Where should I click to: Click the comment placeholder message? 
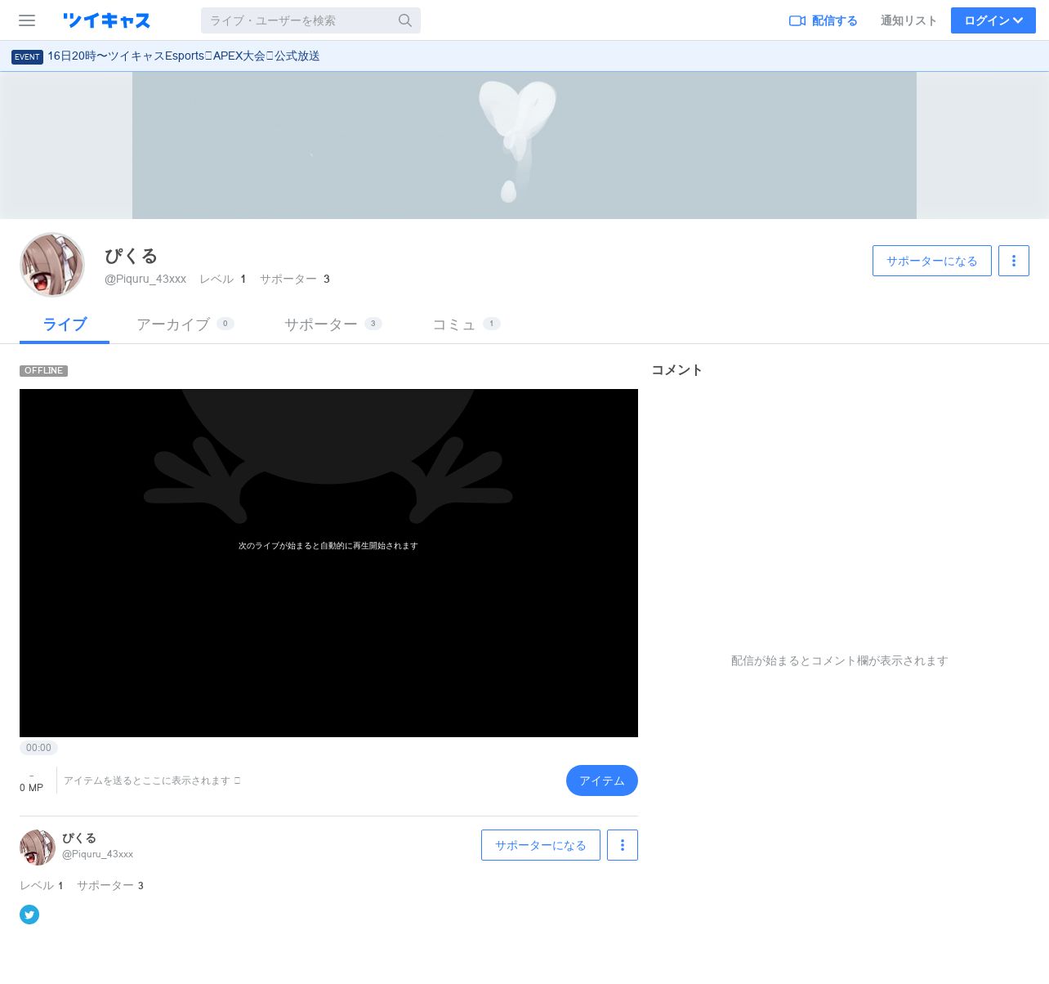(840, 660)
